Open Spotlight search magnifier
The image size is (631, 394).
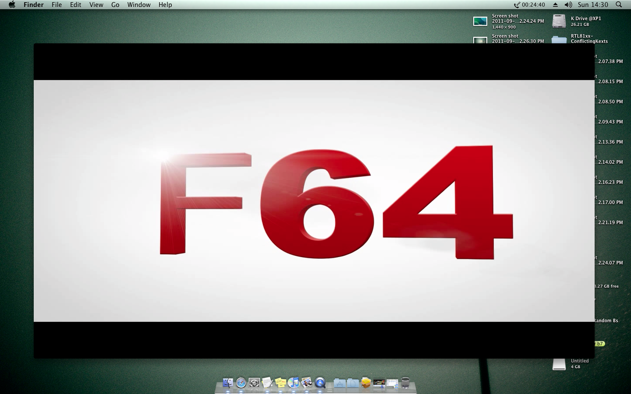pyautogui.click(x=619, y=5)
